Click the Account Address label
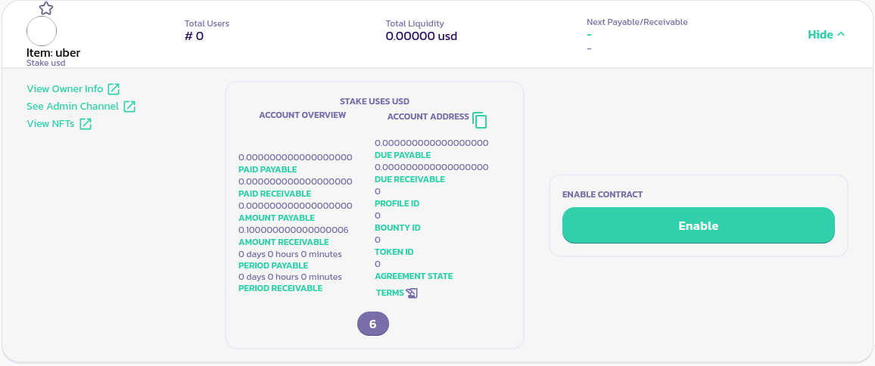875x366 pixels. 428,116
